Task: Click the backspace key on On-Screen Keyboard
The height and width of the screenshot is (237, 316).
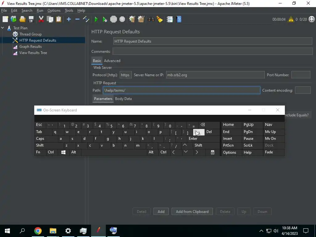Action: (x=209, y=125)
